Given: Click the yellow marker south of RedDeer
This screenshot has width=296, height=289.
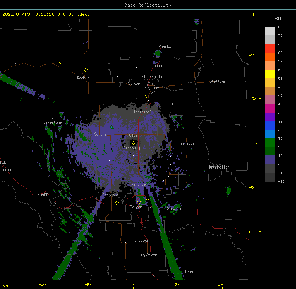Looking at the screenshot, I should click(146, 96).
